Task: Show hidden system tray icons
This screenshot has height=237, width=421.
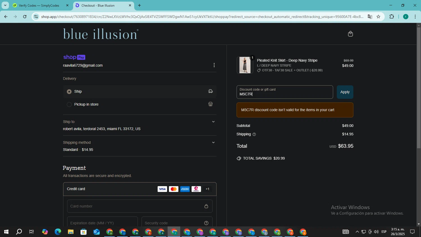Action: tap(357, 232)
